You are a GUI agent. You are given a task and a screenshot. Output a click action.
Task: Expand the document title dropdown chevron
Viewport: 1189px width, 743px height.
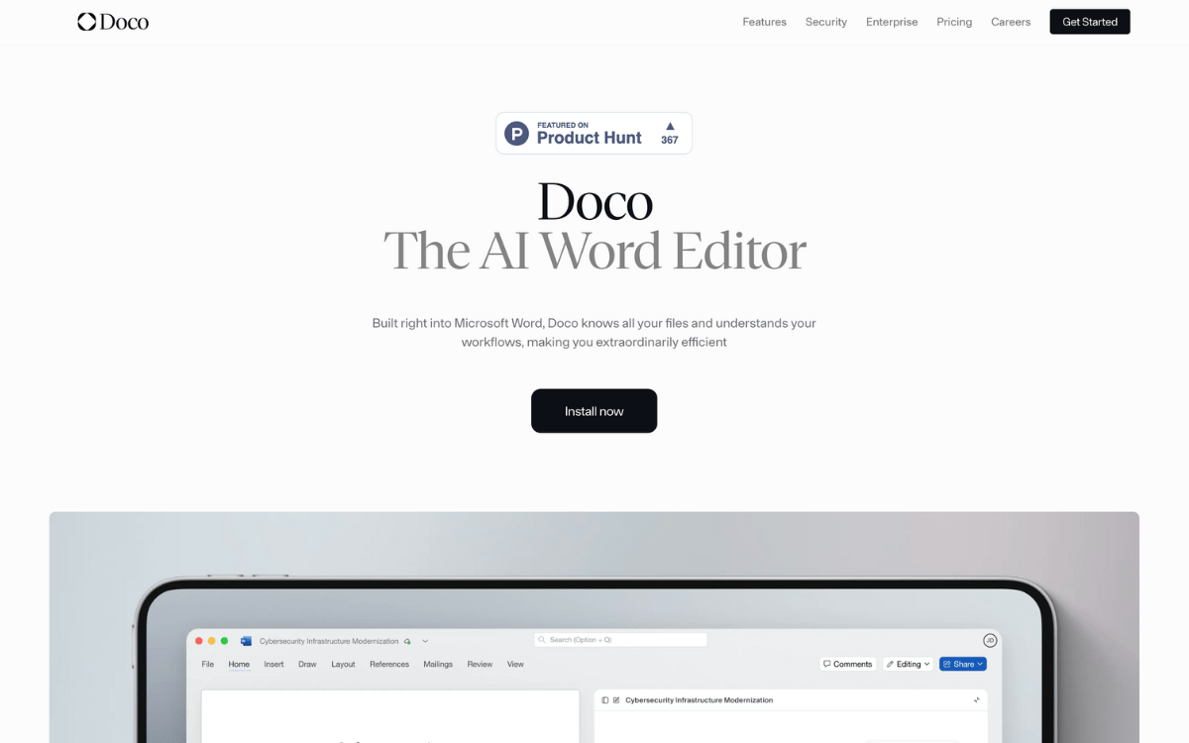[x=425, y=641]
